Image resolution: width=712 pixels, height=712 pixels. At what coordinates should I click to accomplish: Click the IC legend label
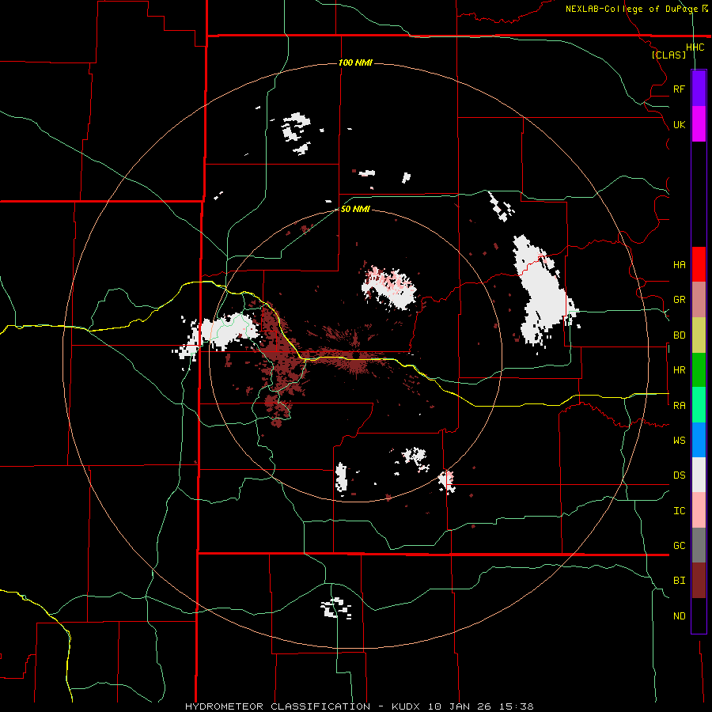[x=679, y=511]
